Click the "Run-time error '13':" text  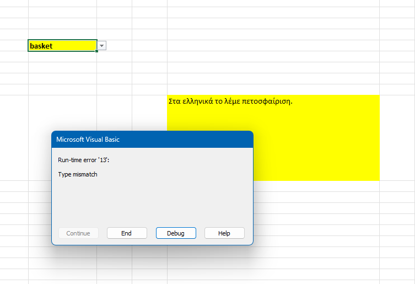pos(83,160)
